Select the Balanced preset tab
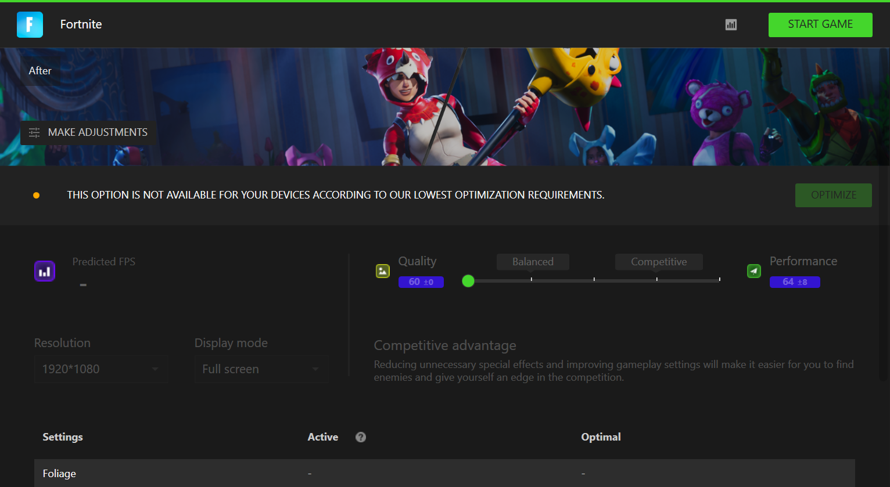Image resolution: width=890 pixels, height=487 pixels. pos(533,262)
